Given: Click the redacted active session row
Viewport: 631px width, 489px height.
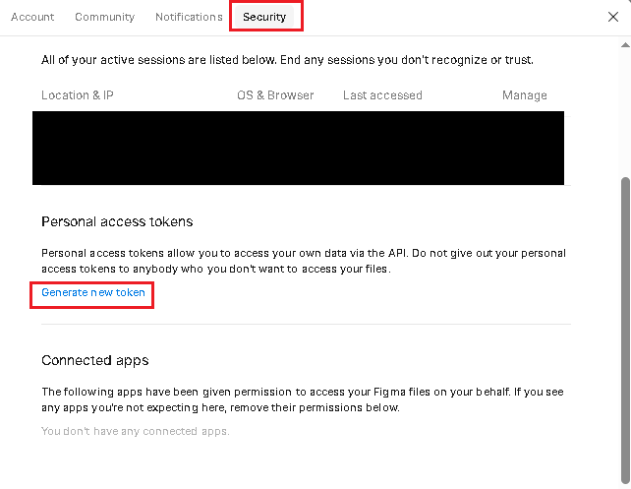Looking at the screenshot, I should click(298, 148).
